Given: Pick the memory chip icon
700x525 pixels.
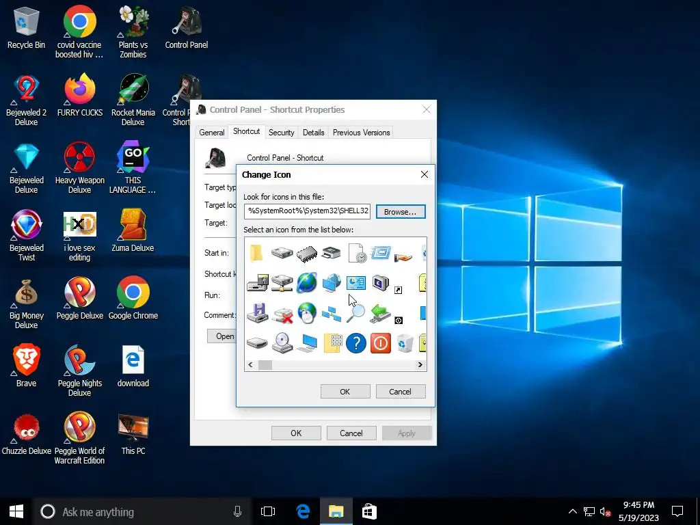Looking at the screenshot, I should point(306,254).
